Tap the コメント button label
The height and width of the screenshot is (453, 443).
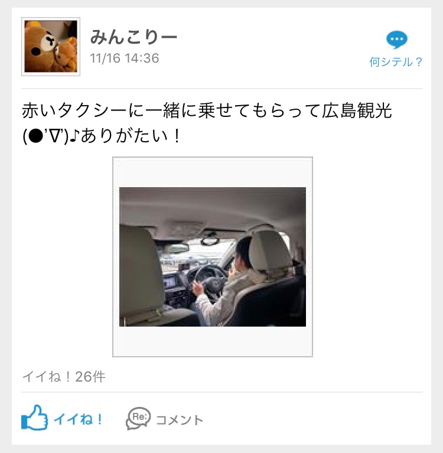click(x=180, y=420)
